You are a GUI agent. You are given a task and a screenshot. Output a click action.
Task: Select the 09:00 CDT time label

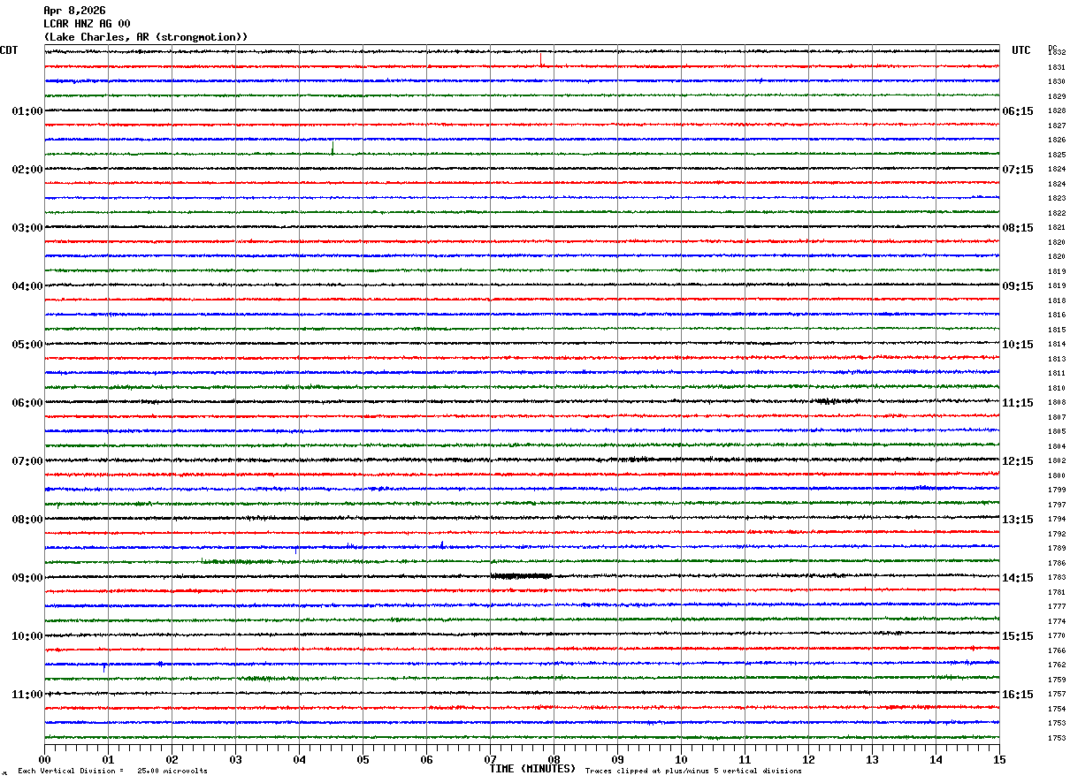[27, 578]
